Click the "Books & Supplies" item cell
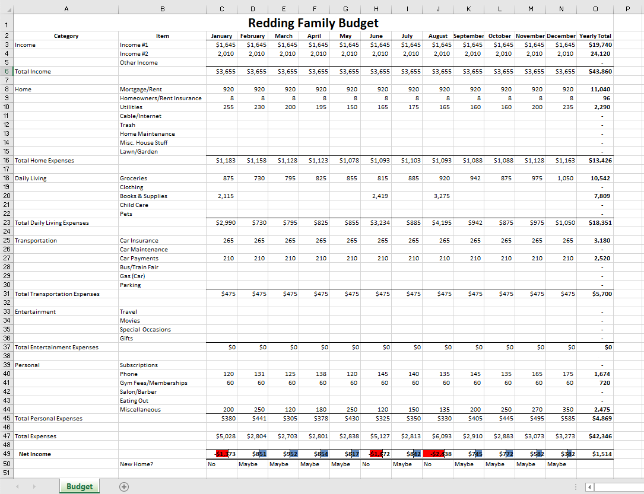644x494 pixels. (162, 196)
